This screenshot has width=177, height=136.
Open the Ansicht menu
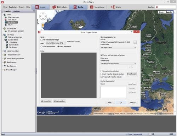(22, 7)
